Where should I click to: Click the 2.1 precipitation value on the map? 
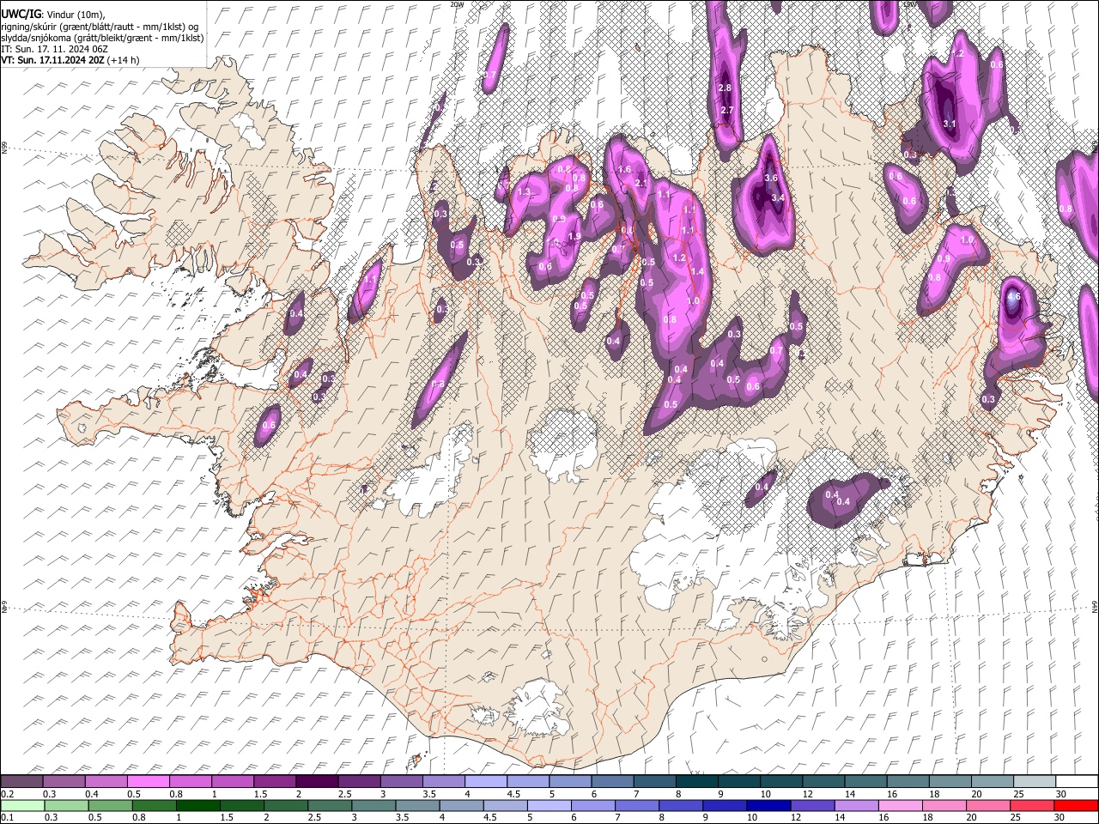coord(641,183)
